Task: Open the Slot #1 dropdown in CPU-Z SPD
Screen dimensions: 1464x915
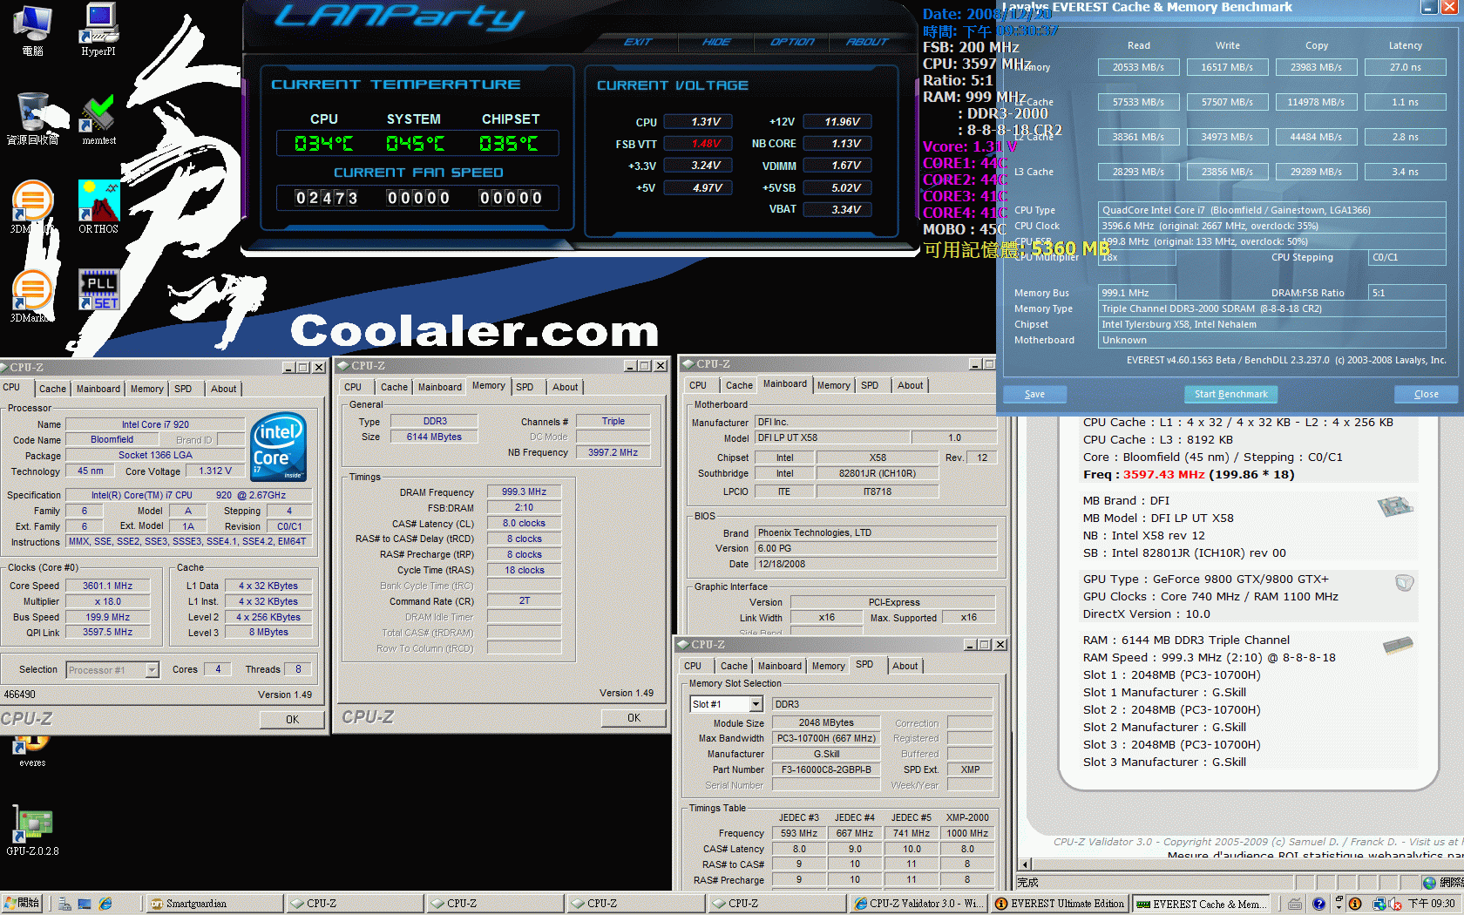Action: (x=756, y=704)
